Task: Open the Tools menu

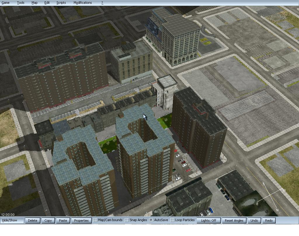Action: point(21,3)
